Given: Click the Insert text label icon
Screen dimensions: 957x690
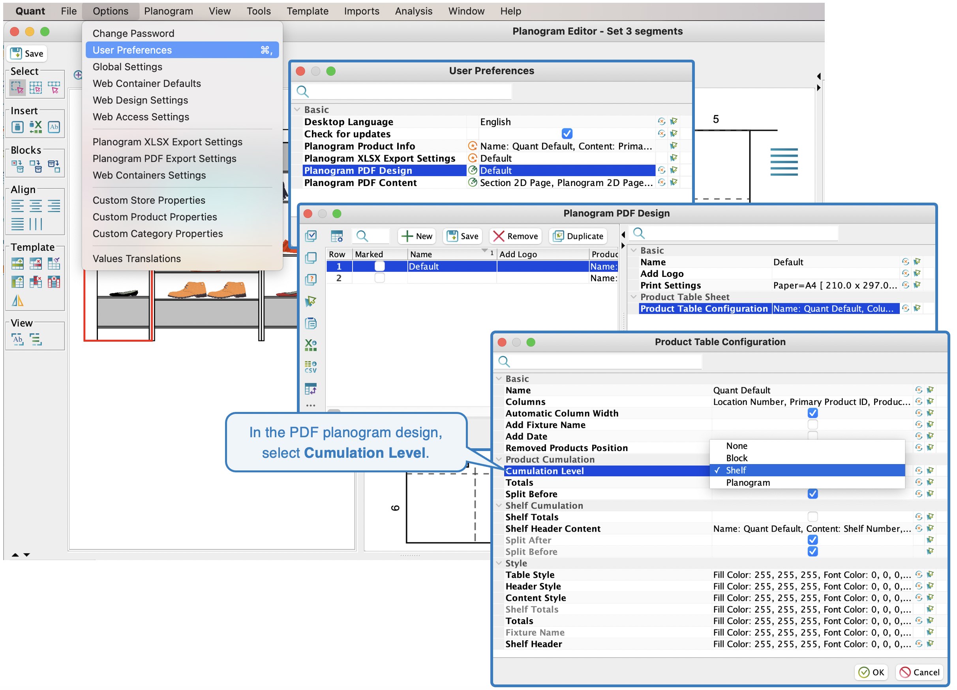Looking at the screenshot, I should 54,127.
